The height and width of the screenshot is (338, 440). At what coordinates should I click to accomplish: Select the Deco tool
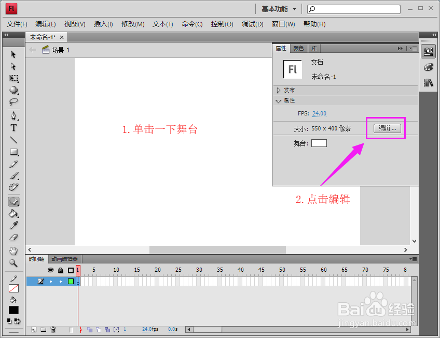tap(13, 187)
